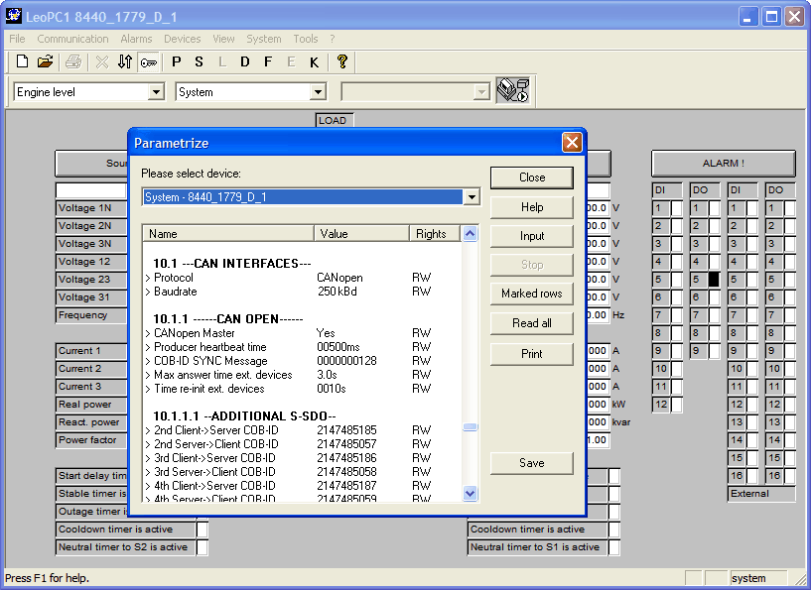Screen dimensions: 811x590
Task: Click the key password toolbar icon
Action: tap(149, 62)
